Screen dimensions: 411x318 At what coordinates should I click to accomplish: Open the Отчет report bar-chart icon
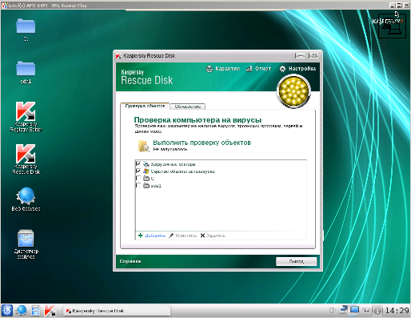[x=249, y=69]
